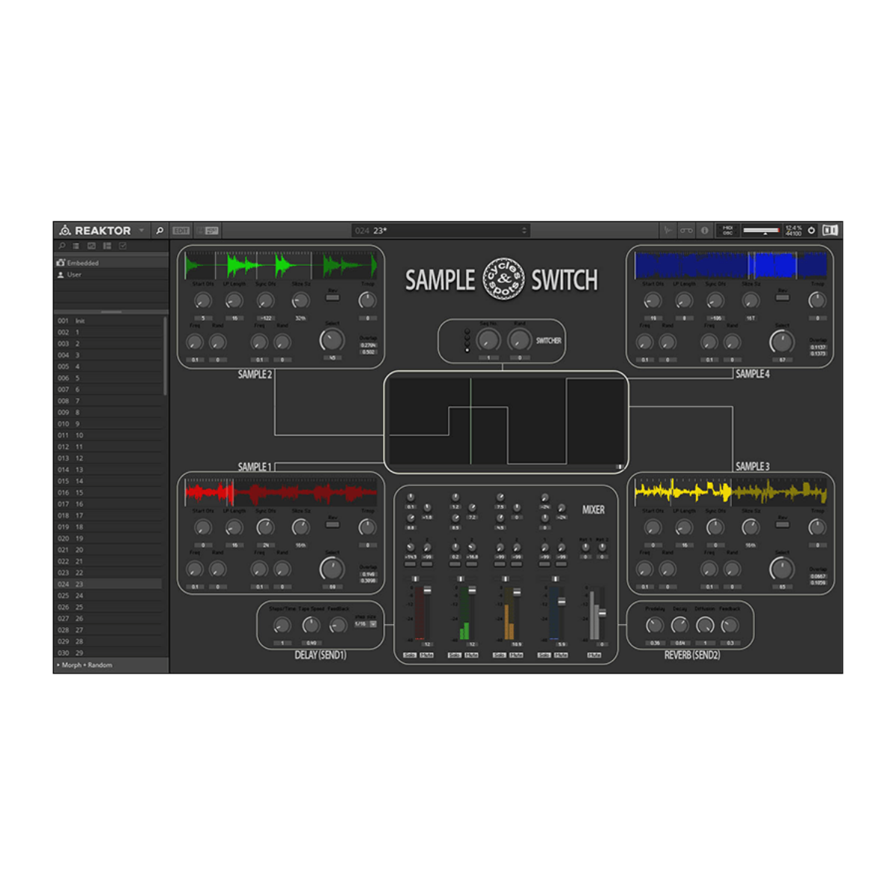The height and width of the screenshot is (896, 896).
Task: Select snapshot 001 Init
Action: [108, 321]
